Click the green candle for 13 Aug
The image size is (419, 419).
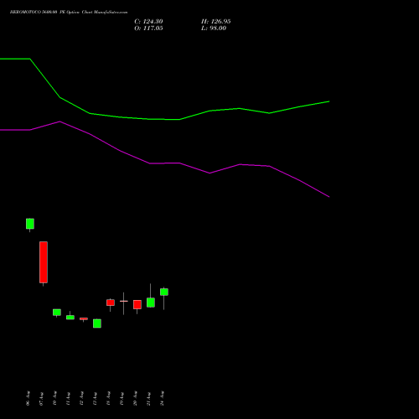[97, 323]
